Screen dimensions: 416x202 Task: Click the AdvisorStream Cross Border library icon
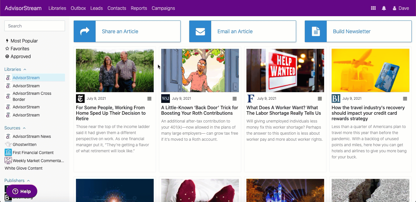8,96
